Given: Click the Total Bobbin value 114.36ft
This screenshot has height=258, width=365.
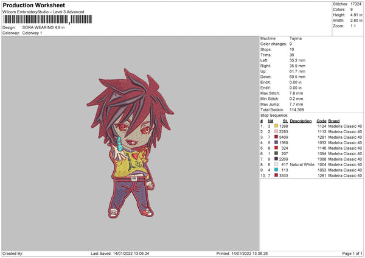Looking at the screenshot, I should [x=297, y=110].
